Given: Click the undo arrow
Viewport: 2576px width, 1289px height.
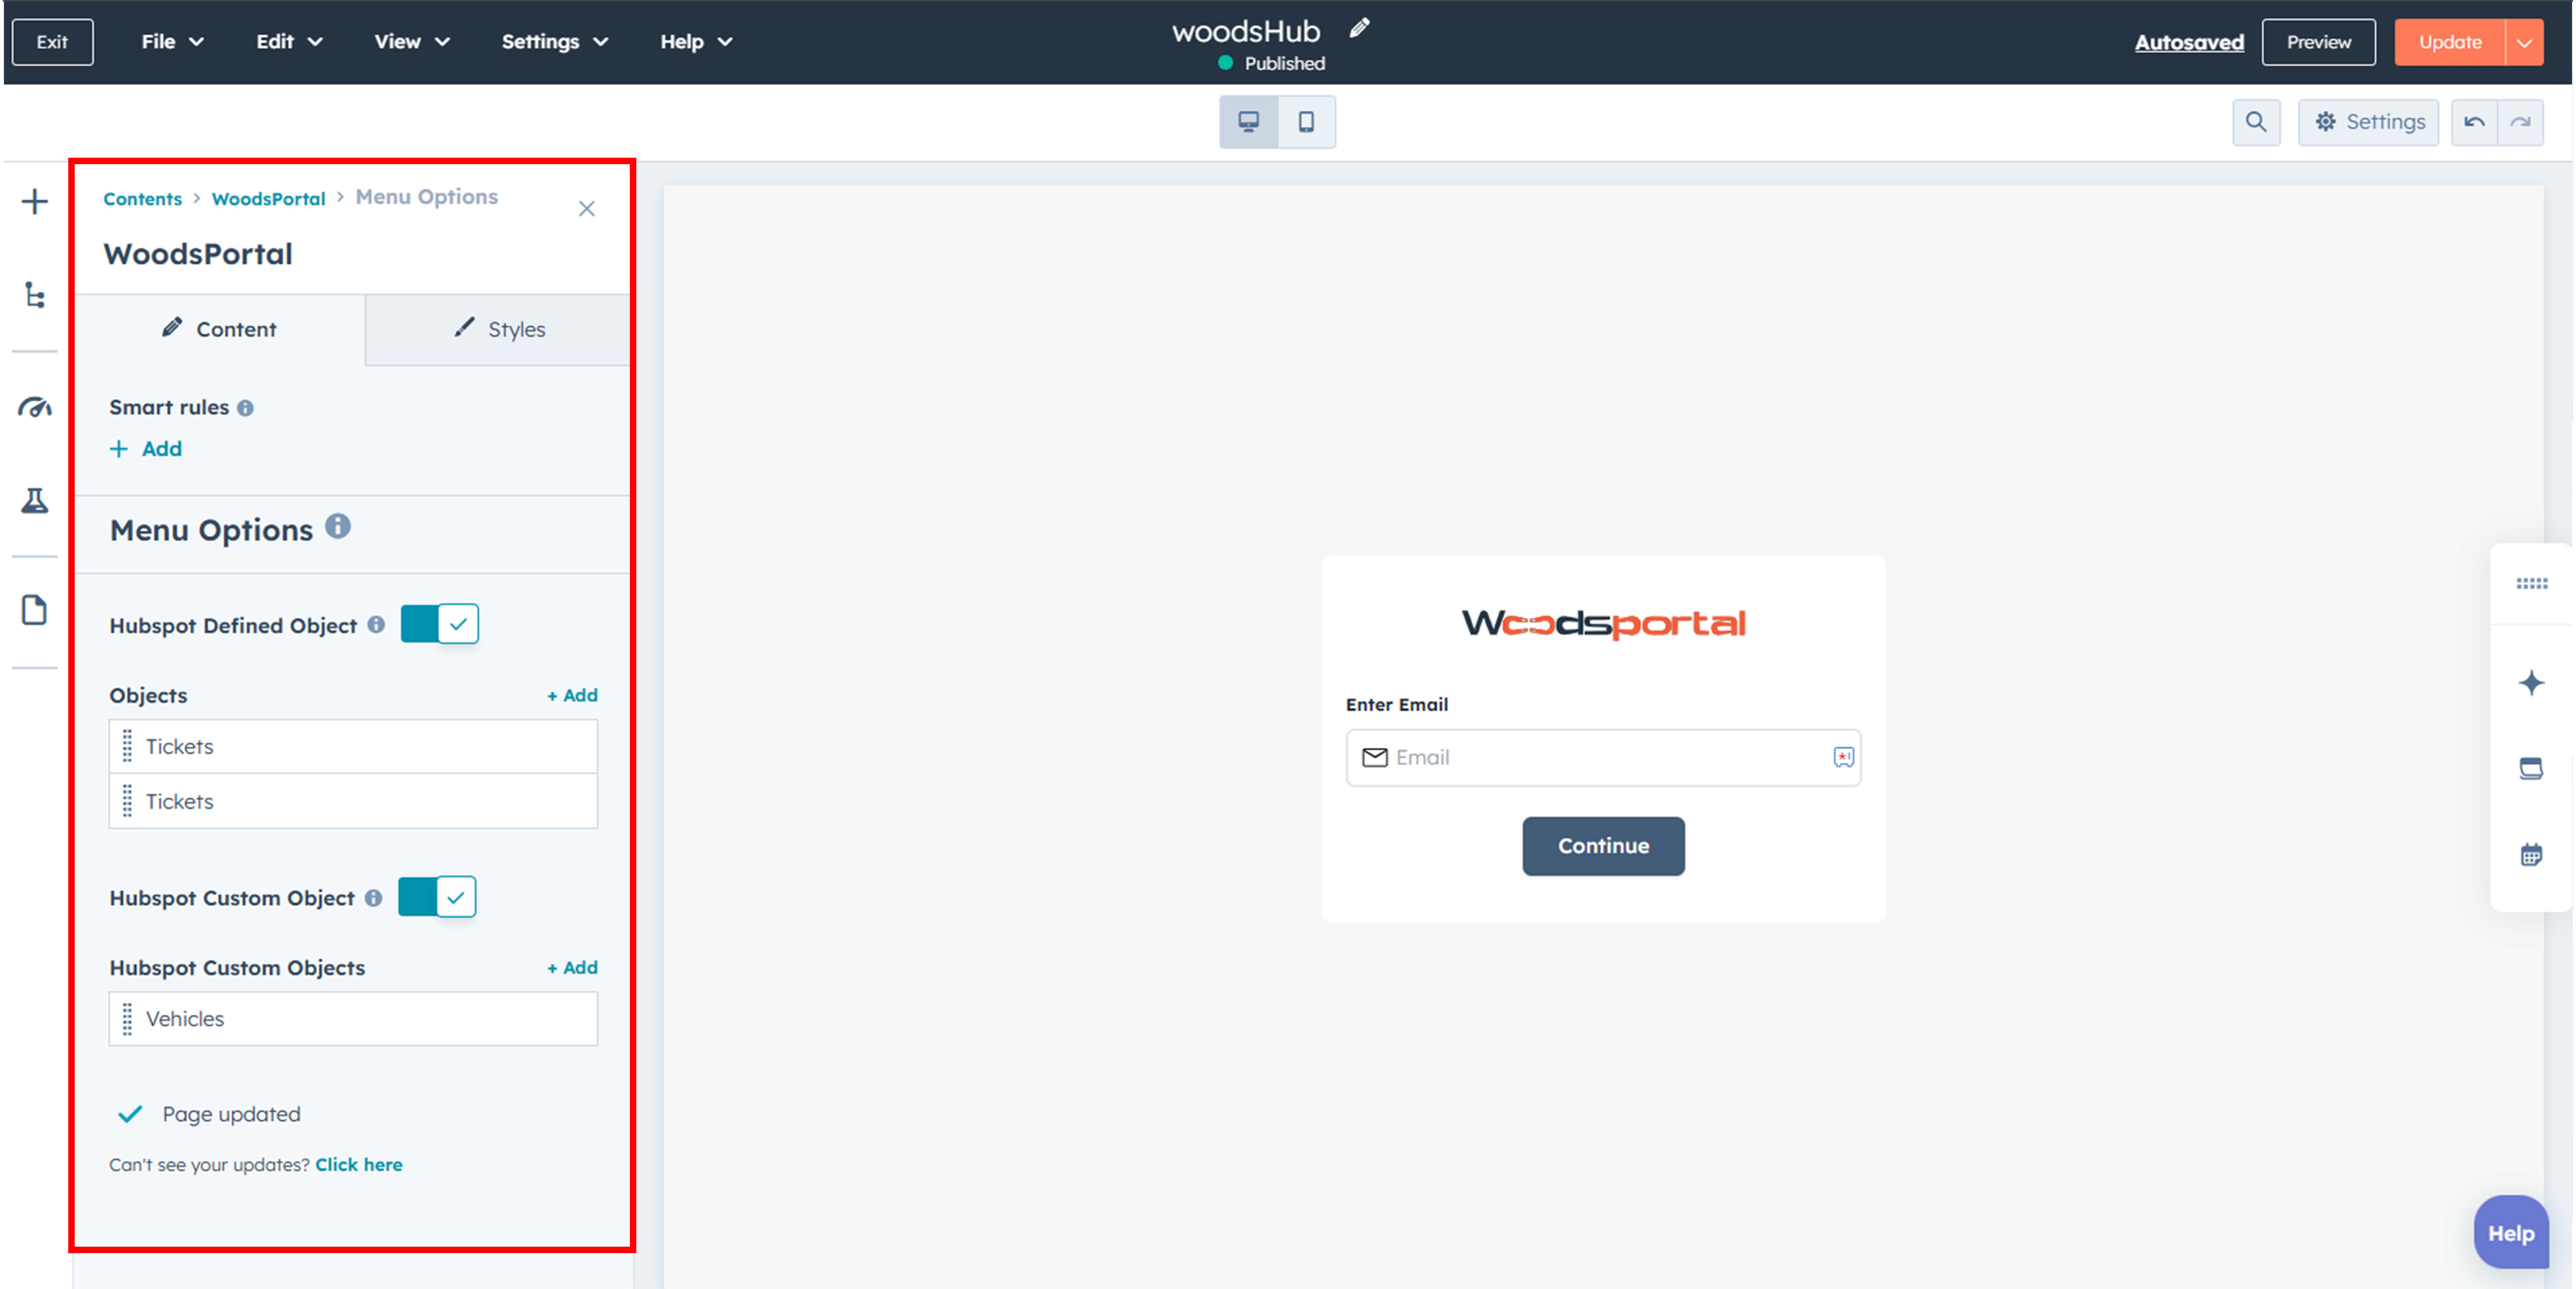Looking at the screenshot, I should [x=2474, y=122].
